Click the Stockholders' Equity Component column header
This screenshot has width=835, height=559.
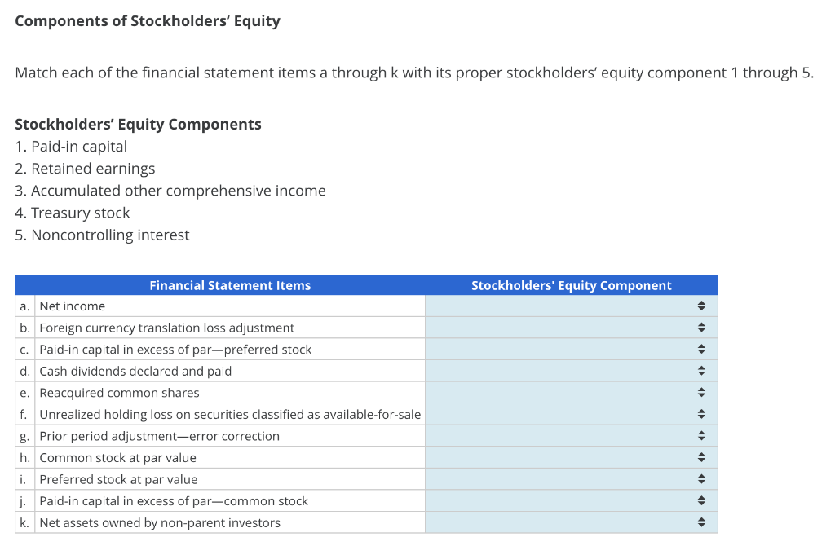click(x=572, y=285)
